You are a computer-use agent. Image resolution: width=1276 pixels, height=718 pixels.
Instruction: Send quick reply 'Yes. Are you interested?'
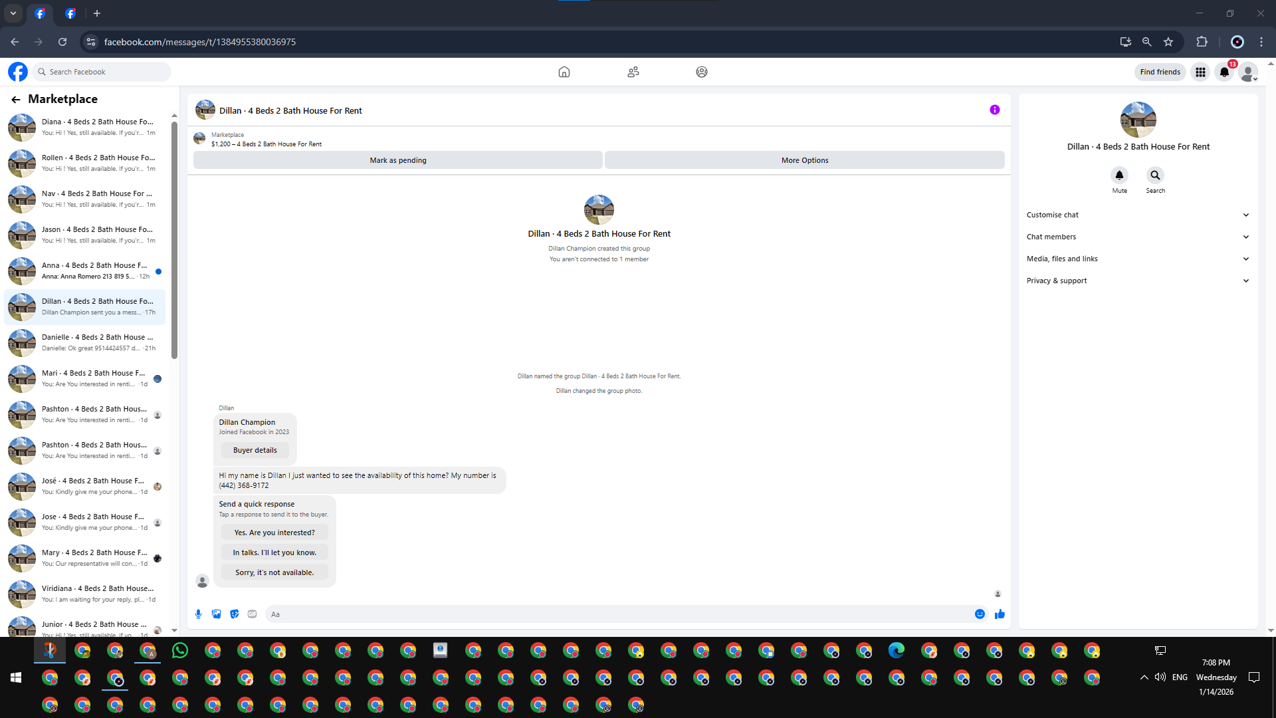click(274, 533)
